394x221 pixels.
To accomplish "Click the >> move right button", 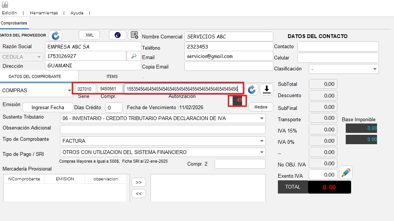I will [x=138, y=182].
